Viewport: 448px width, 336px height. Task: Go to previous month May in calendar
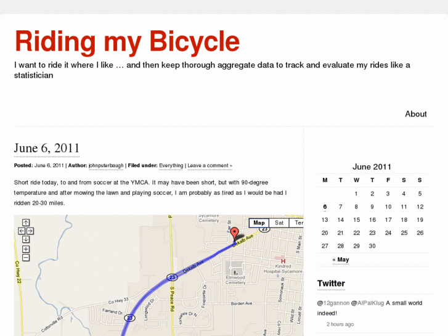click(340, 260)
